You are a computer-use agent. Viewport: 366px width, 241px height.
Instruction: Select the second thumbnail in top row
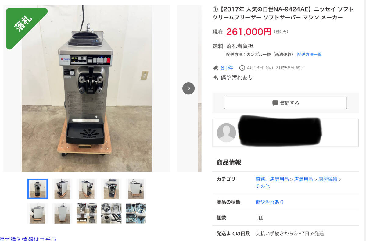click(62, 189)
